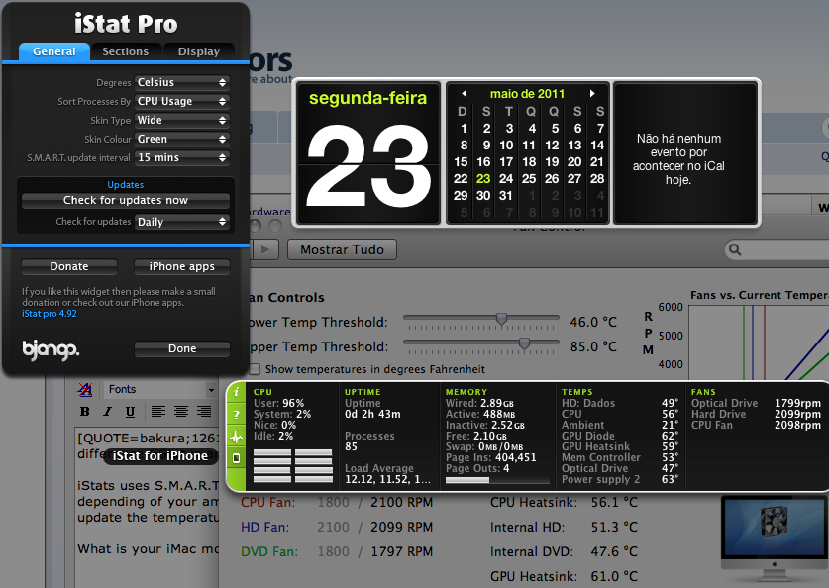Click the question mark help icon on iStat widget
The width and height of the screenshot is (829, 588).
point(237,415)
